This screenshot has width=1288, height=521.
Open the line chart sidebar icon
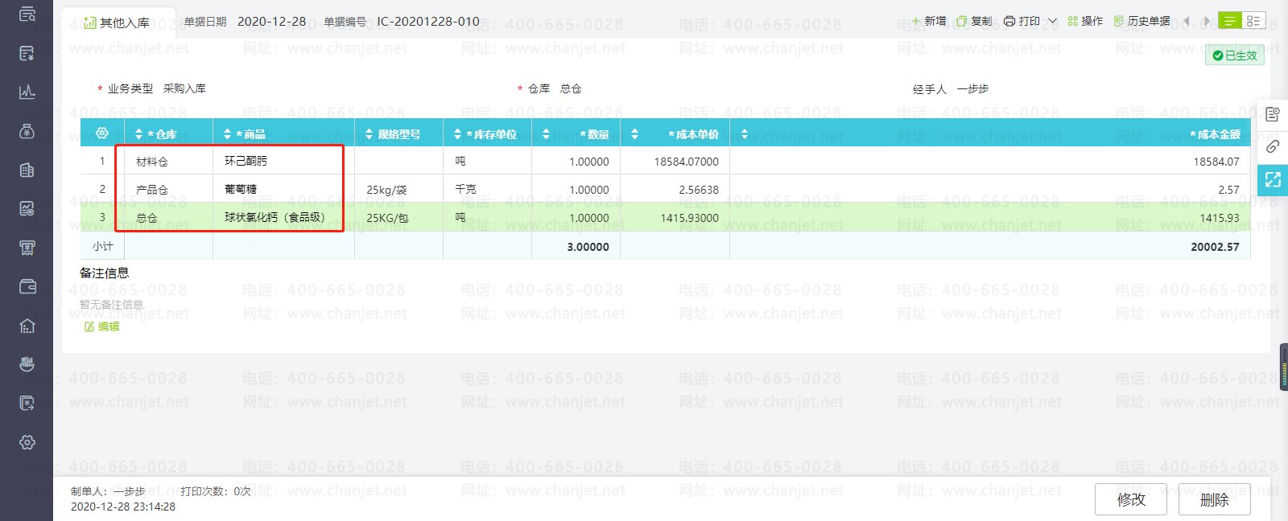27,92
